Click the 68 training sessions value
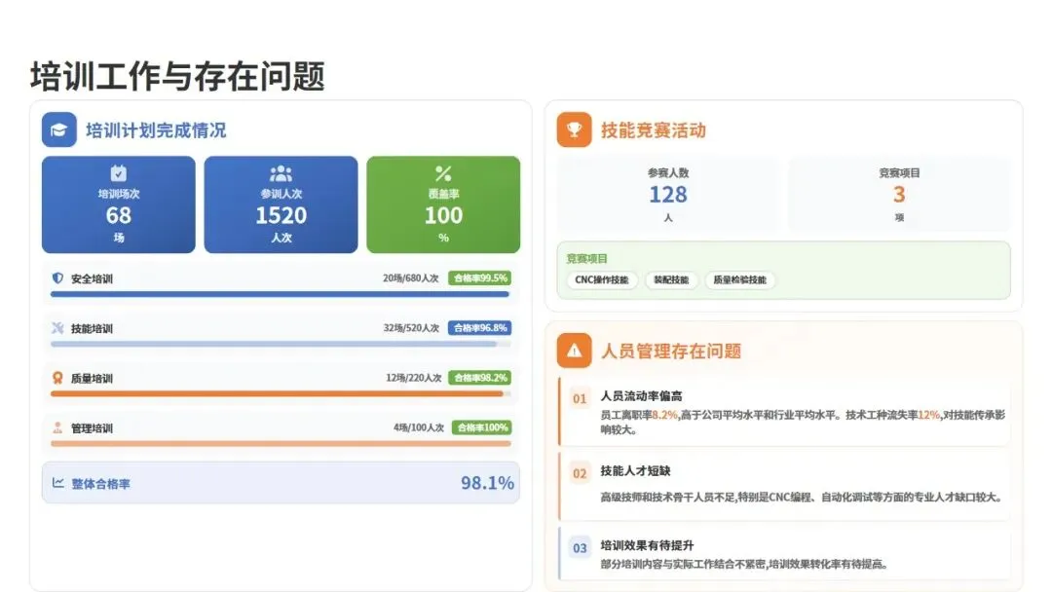Screen dimensions: 1052x592 click(119, 215)
